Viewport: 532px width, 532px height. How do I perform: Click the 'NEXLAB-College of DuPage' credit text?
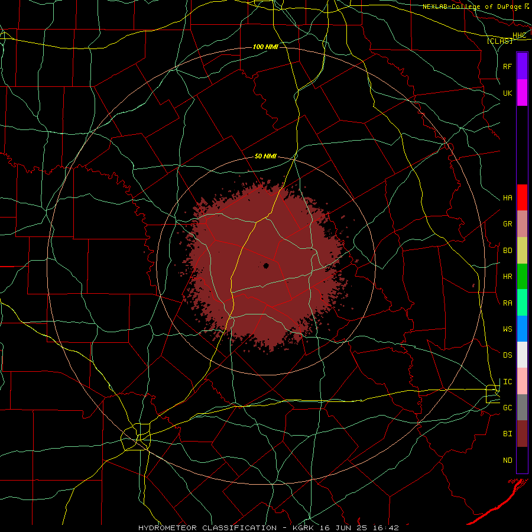tap(472, 7)
